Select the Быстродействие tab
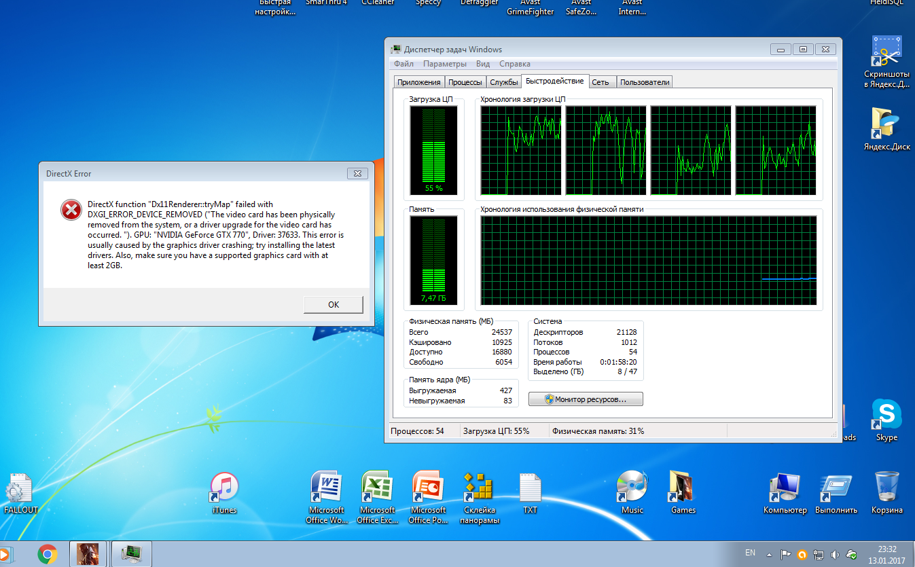915x567 pixels. pyautogui.click(x=554, y=81)
